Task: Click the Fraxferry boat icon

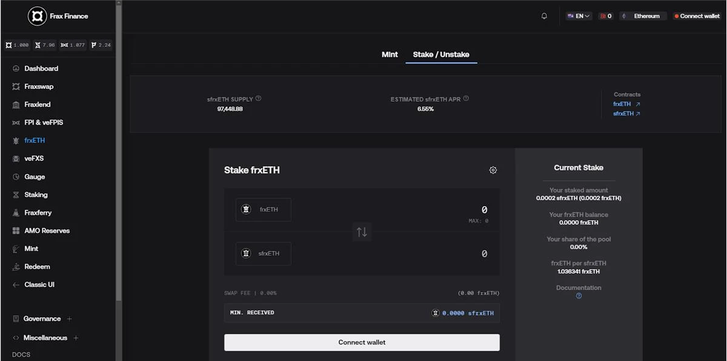Action: [x=16, y=213]
